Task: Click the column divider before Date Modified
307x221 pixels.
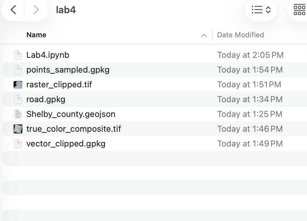Action: coord(212,35)
